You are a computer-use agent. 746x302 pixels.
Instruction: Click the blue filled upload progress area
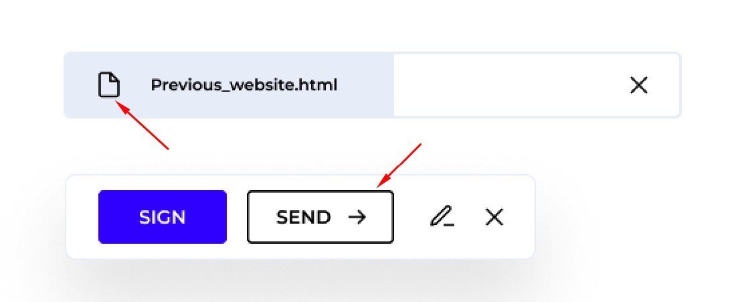(229, 85)
